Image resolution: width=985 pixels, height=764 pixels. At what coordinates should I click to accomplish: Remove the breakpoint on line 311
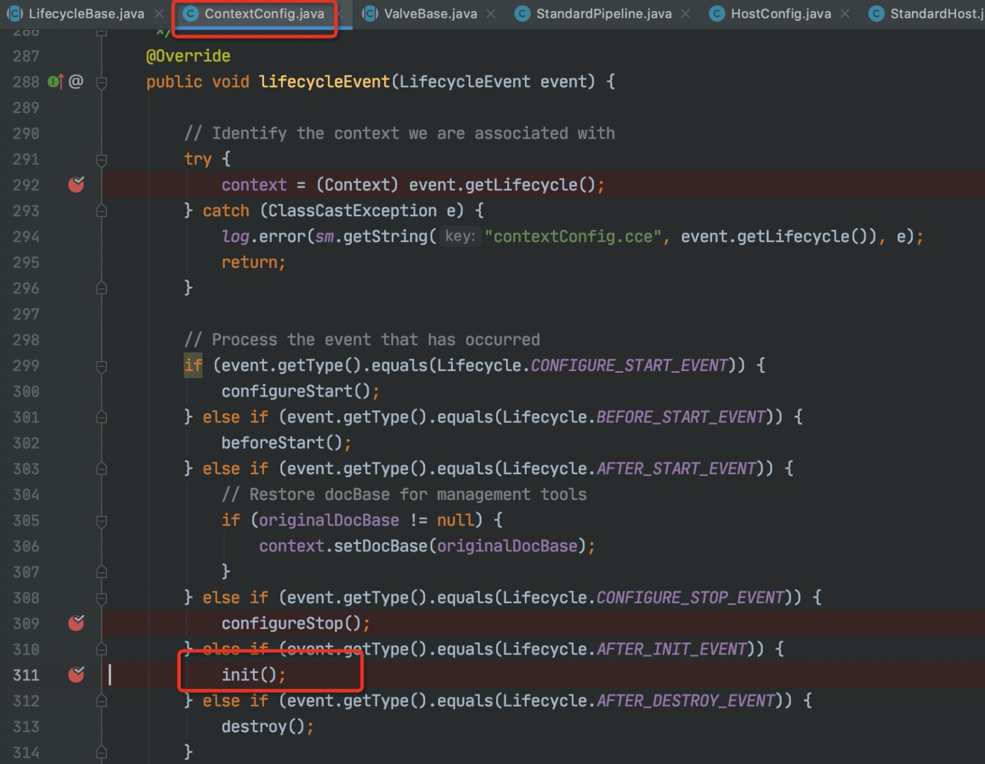[76, 674]
